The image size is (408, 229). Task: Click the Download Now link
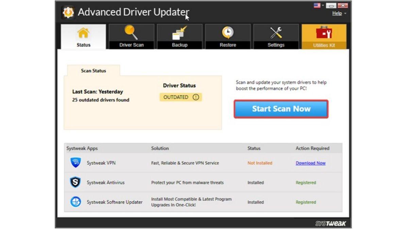click(x=310, y=163)
